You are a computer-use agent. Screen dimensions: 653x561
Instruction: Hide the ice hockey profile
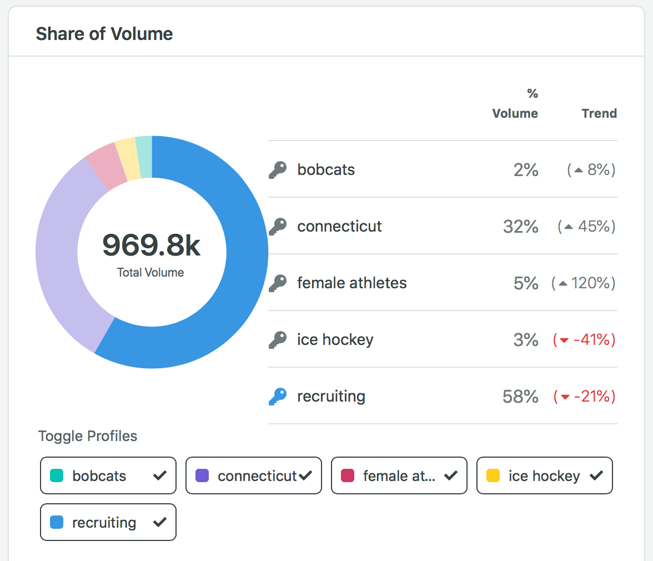(x=545, y=475)
